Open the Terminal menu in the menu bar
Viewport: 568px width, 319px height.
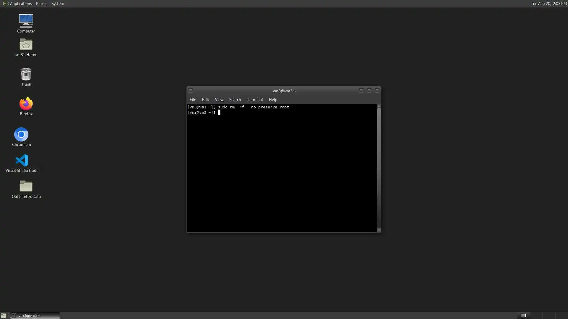click(x=255, y=100)
